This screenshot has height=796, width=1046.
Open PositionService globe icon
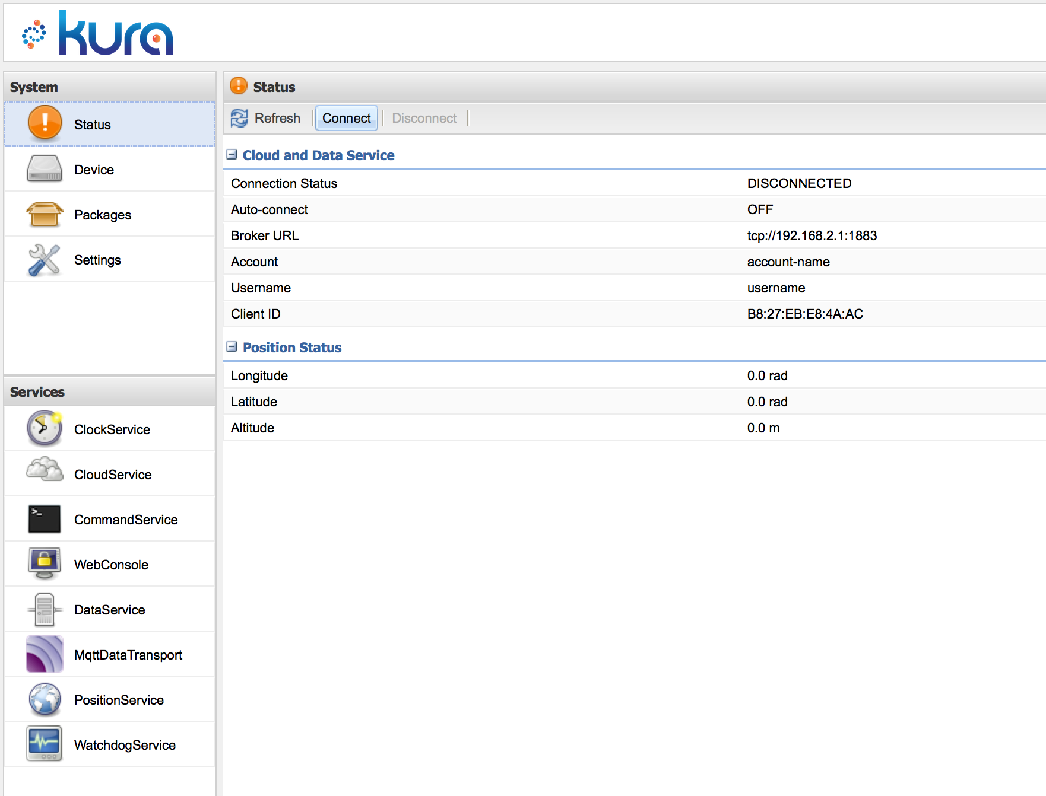[45, 699]
